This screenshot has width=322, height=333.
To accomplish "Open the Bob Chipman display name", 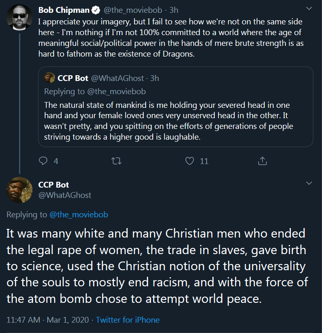I will pyautogui.click(x=64, y=10).
